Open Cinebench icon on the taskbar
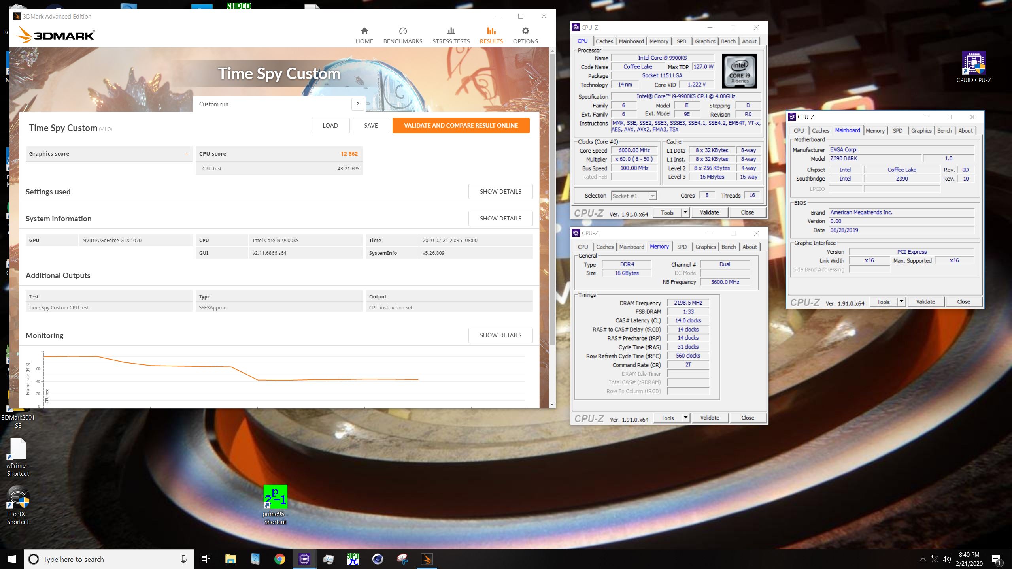1012x569 pixels. coord(378,559)
